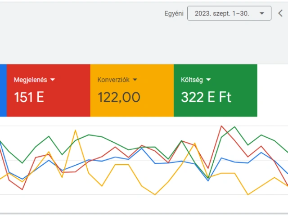
Task: Expand the Konverziók metric dropdown arrow
Action: (x=135, y=80)
